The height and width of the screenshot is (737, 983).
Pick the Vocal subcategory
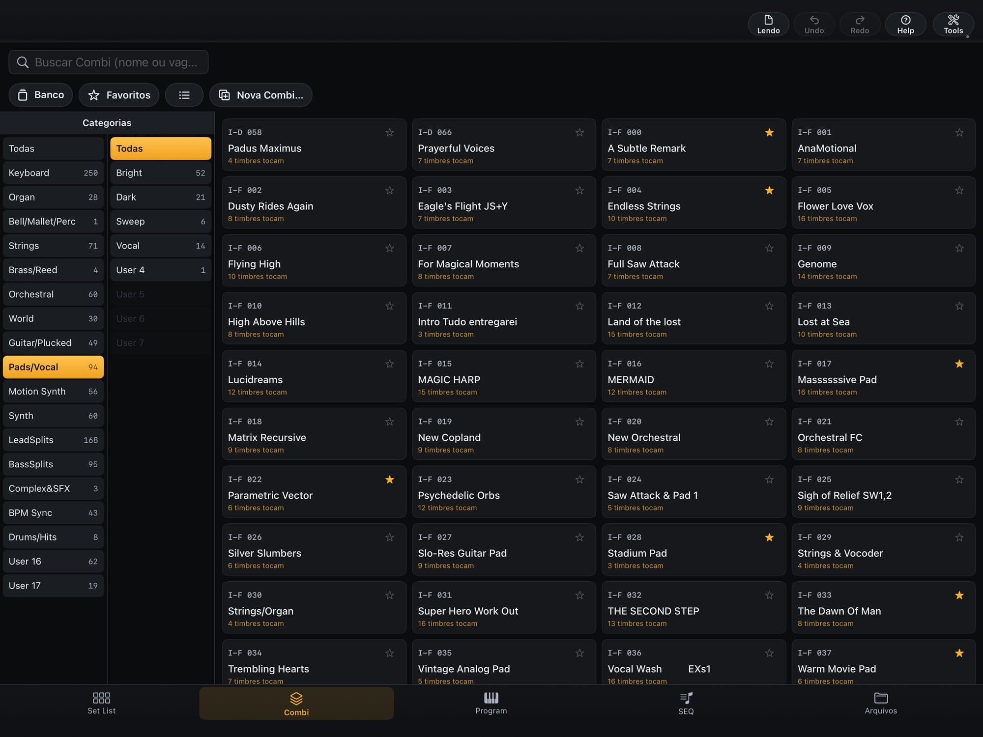coord(161,246)
